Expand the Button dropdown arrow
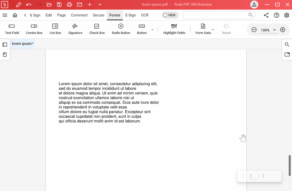This screenshot has height=191, width=292. (x=152, y=30)
